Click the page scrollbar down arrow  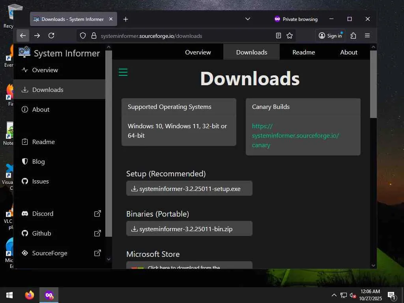(x=373, y=266)
